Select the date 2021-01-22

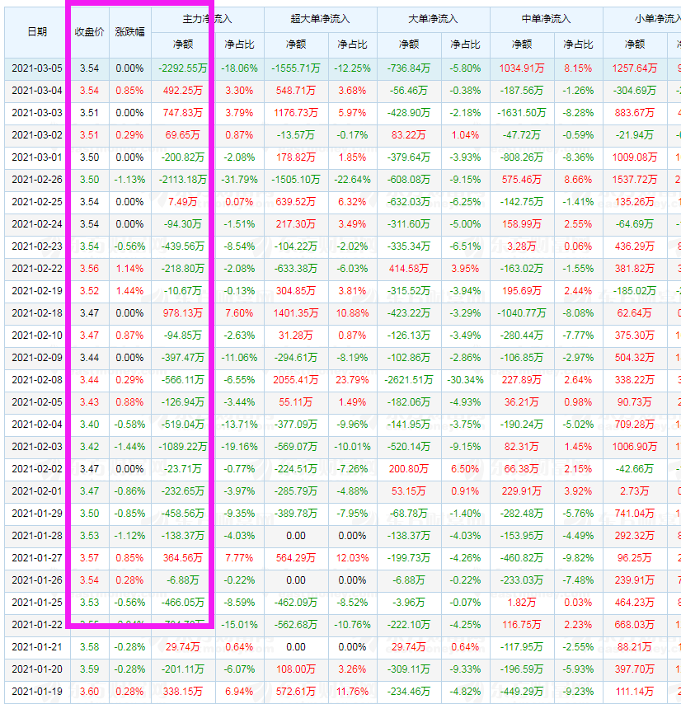click(x=37, y=625)
